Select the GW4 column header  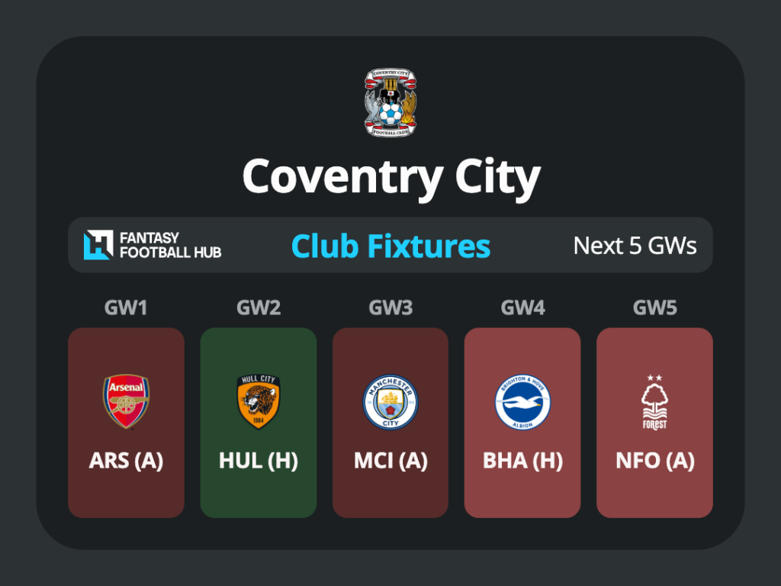tap(522, 307)
